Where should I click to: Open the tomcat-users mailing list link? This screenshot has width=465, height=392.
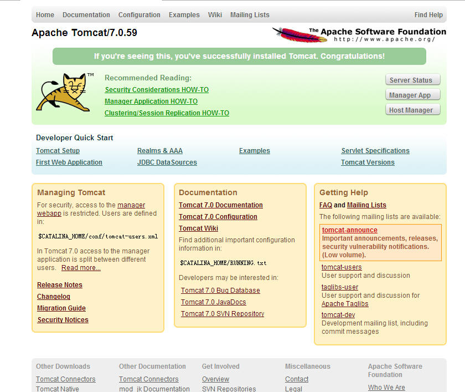click(x=342, y=267)
